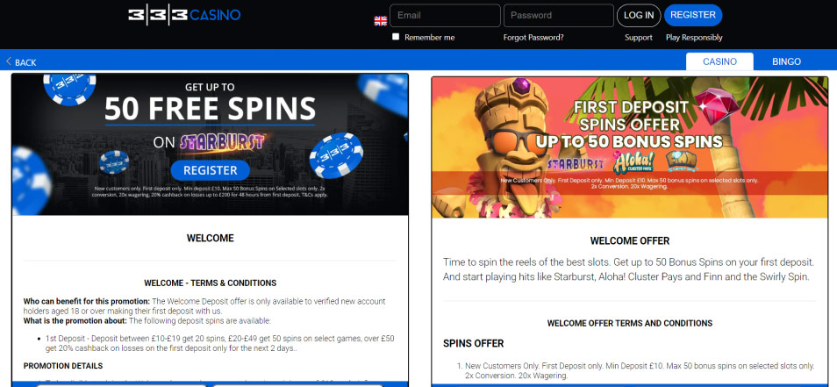Open the Forgot Password link

pos(533,38)
